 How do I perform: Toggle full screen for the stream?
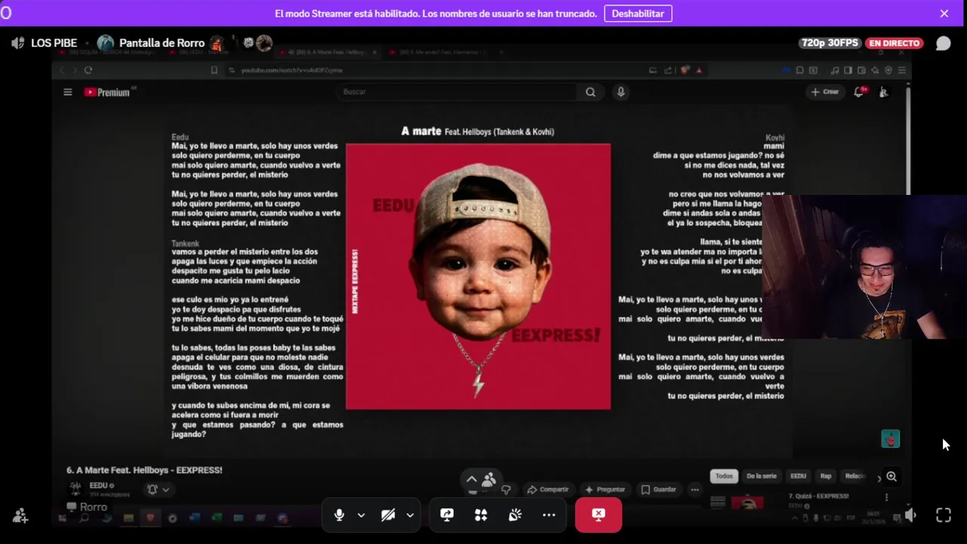coord(944,515)
